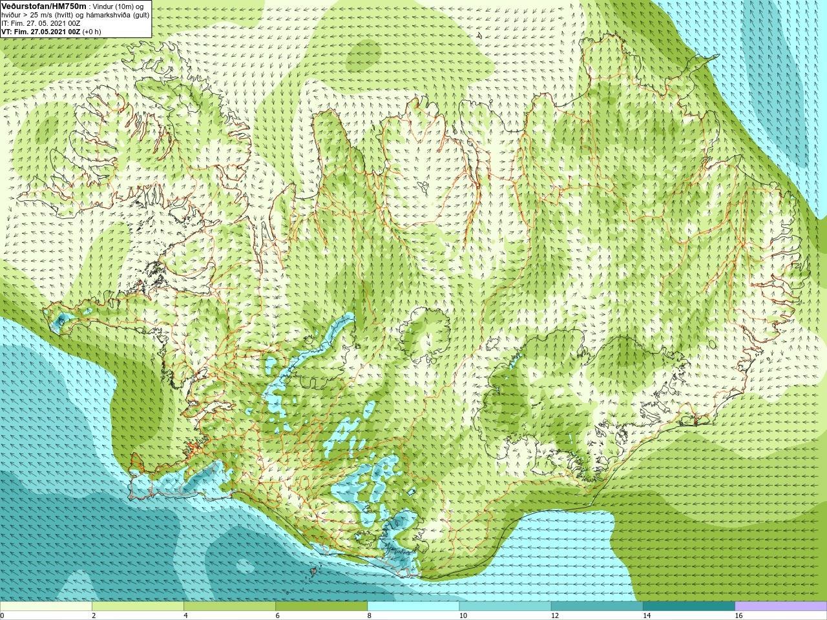
Task: Click the light cyan 8–10 legend swatch
Action: click(413, 606)
